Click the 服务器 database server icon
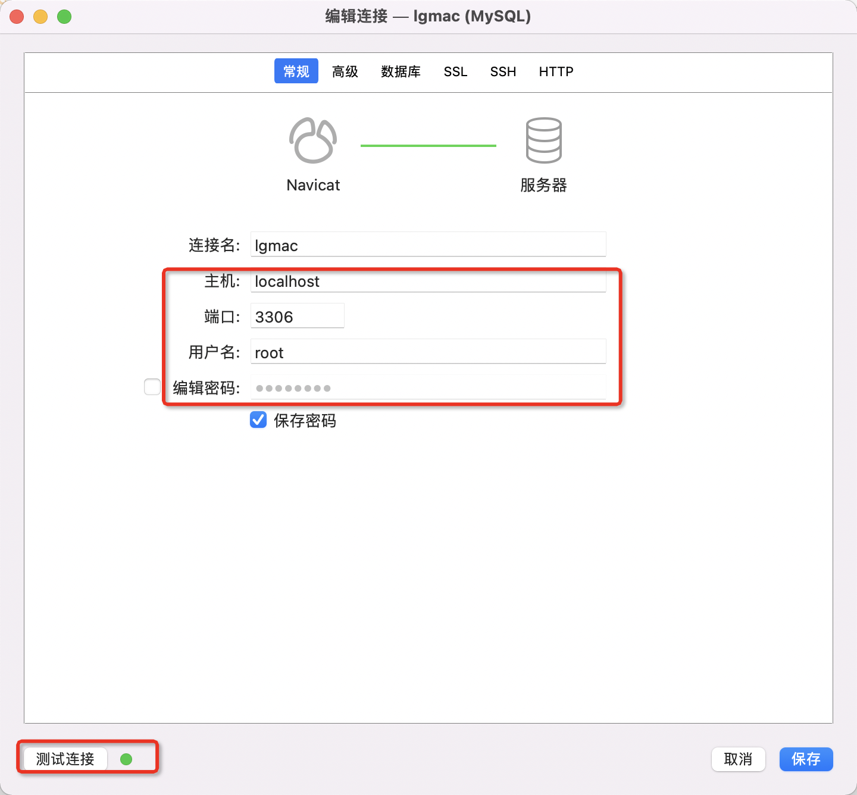The height and width of the screenshot is (795, 857). 543,141
